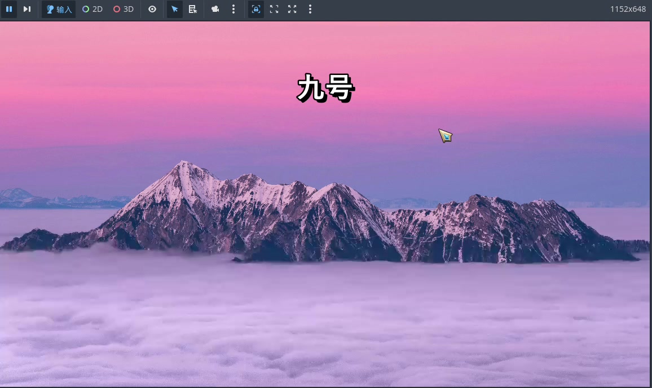Click the game's custom arrow cursor
The width and height of the screenshot is (652, 388).
point(445,135)
